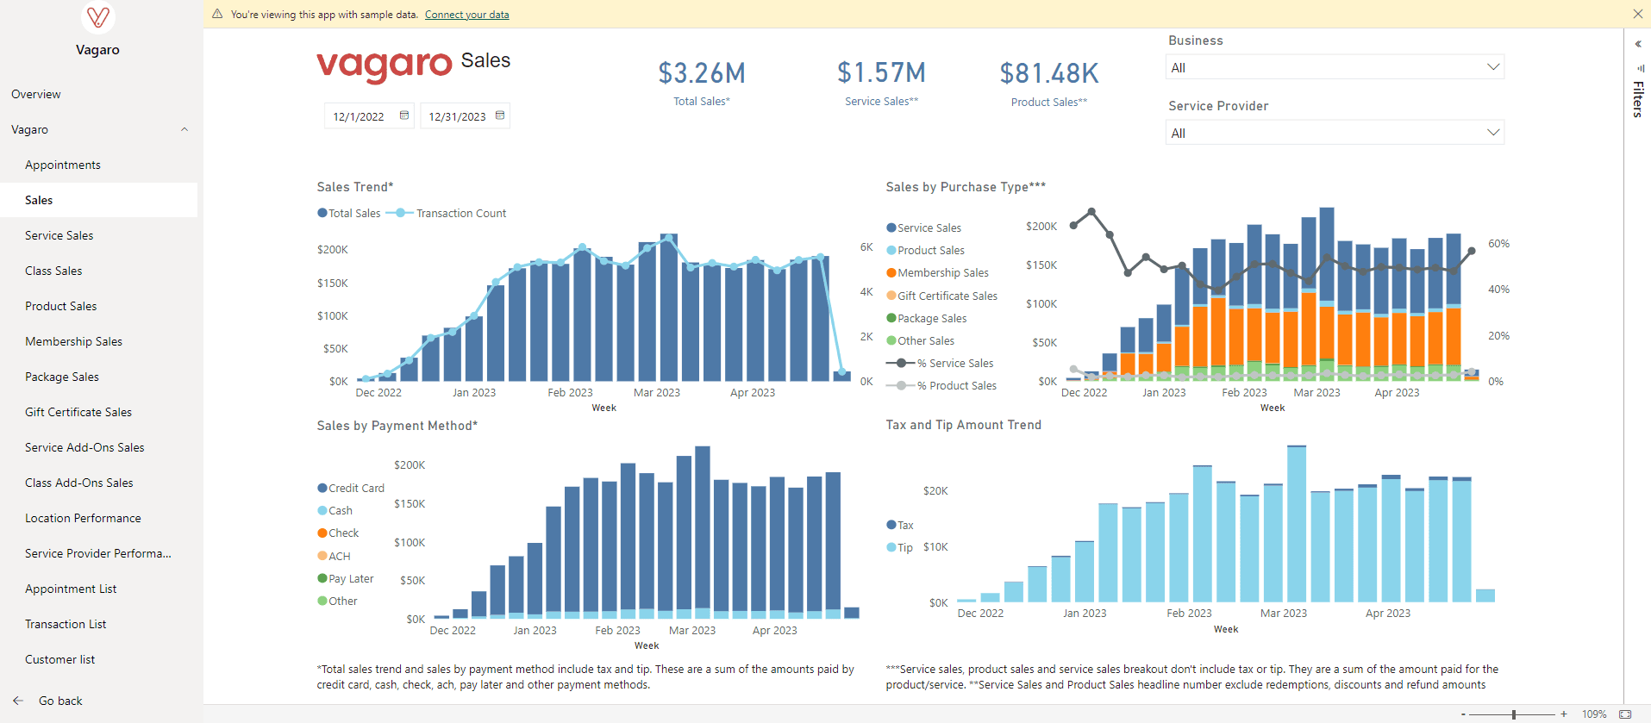Open the end date calendar picker

click(499, 115)
